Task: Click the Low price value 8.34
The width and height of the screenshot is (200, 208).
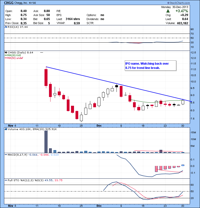Action: 23,19
